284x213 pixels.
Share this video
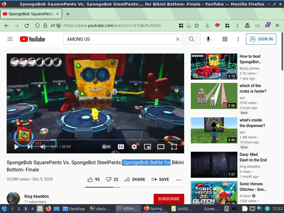[x=135, y=179]
